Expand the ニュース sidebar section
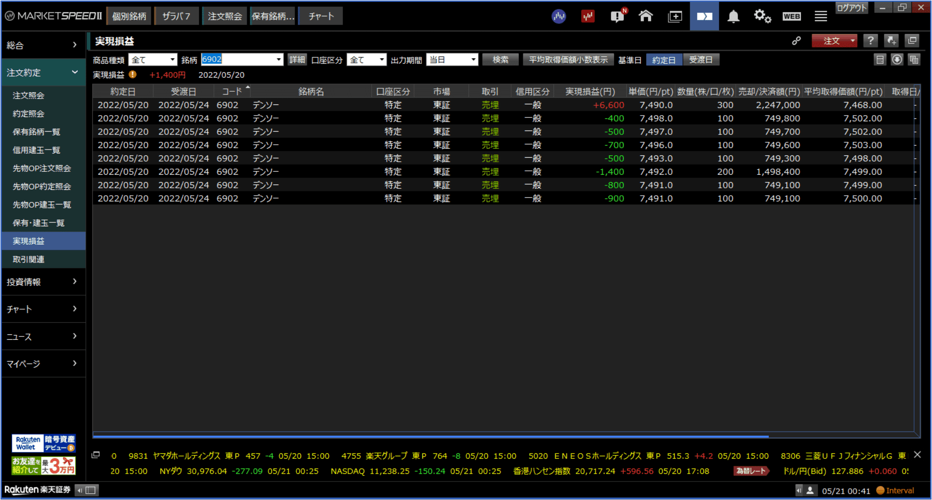The width and height of the screenshot is (932, 500). [43, 336]
